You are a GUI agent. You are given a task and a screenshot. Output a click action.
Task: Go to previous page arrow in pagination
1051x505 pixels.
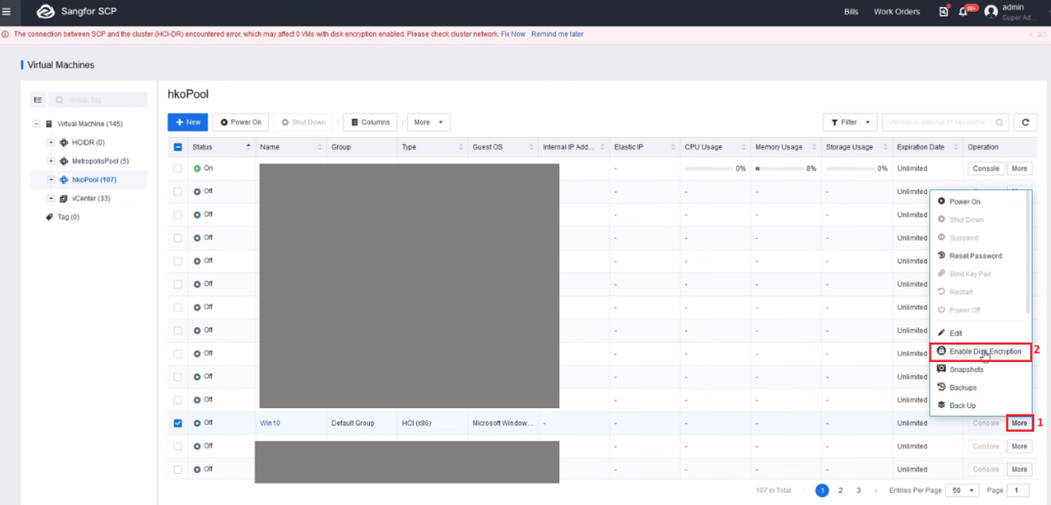tap(804, 491)
